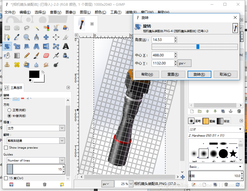Select the Measure compass tool

[x=36, y=37]
